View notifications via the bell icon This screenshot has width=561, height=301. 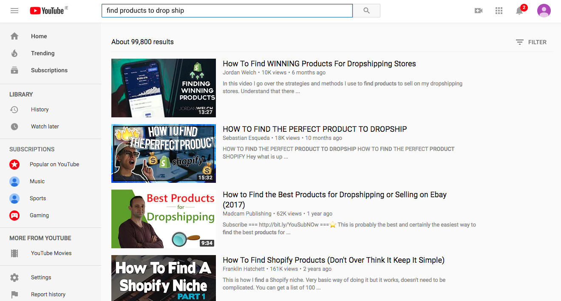pos(519,11)
